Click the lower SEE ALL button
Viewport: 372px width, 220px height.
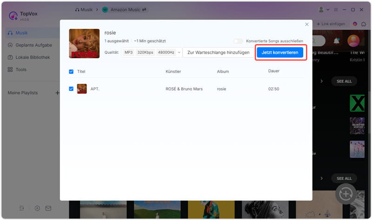344,179
